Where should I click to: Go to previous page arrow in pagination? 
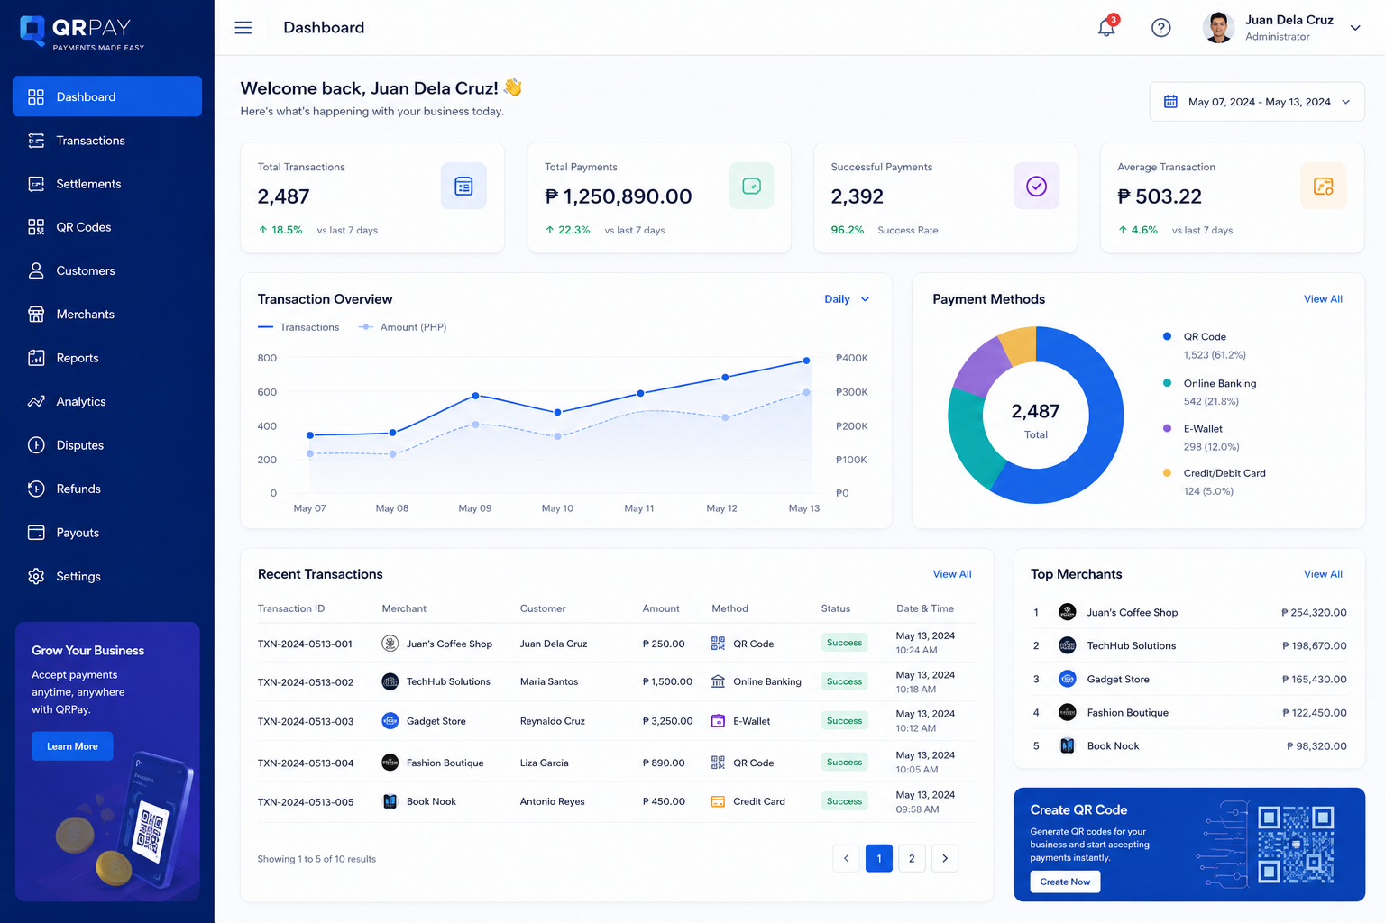pos(847,858)
